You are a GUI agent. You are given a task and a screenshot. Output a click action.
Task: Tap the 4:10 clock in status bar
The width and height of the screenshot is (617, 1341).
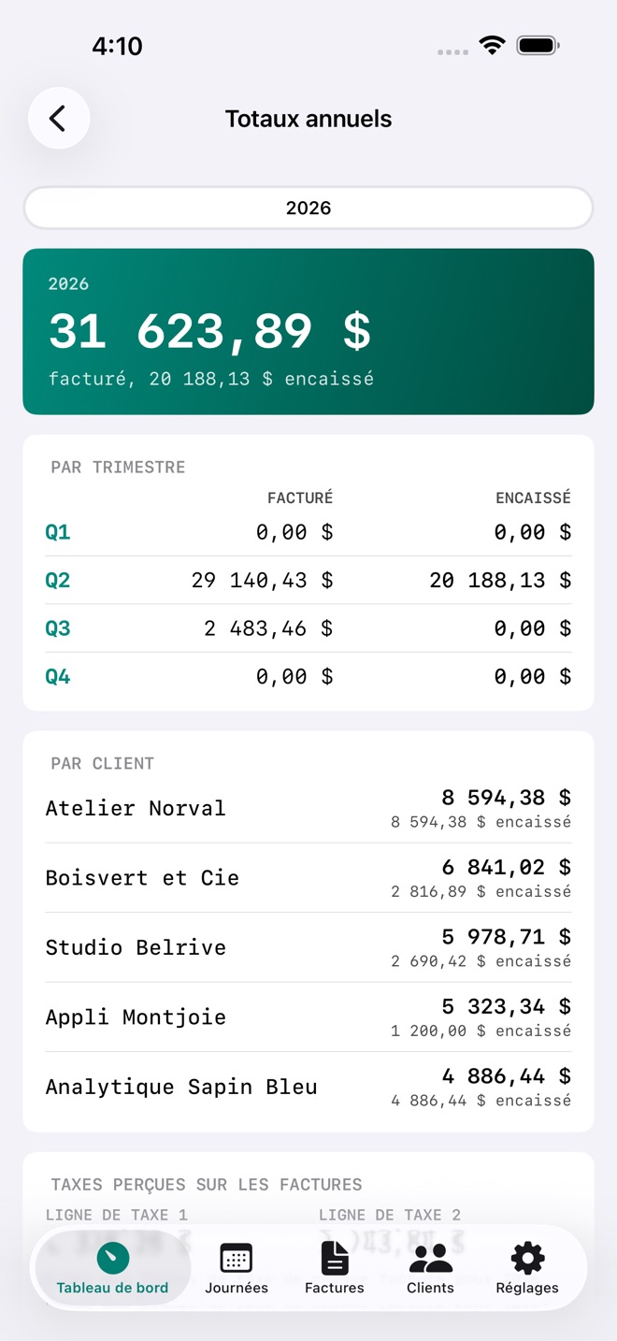click(117, 46)
